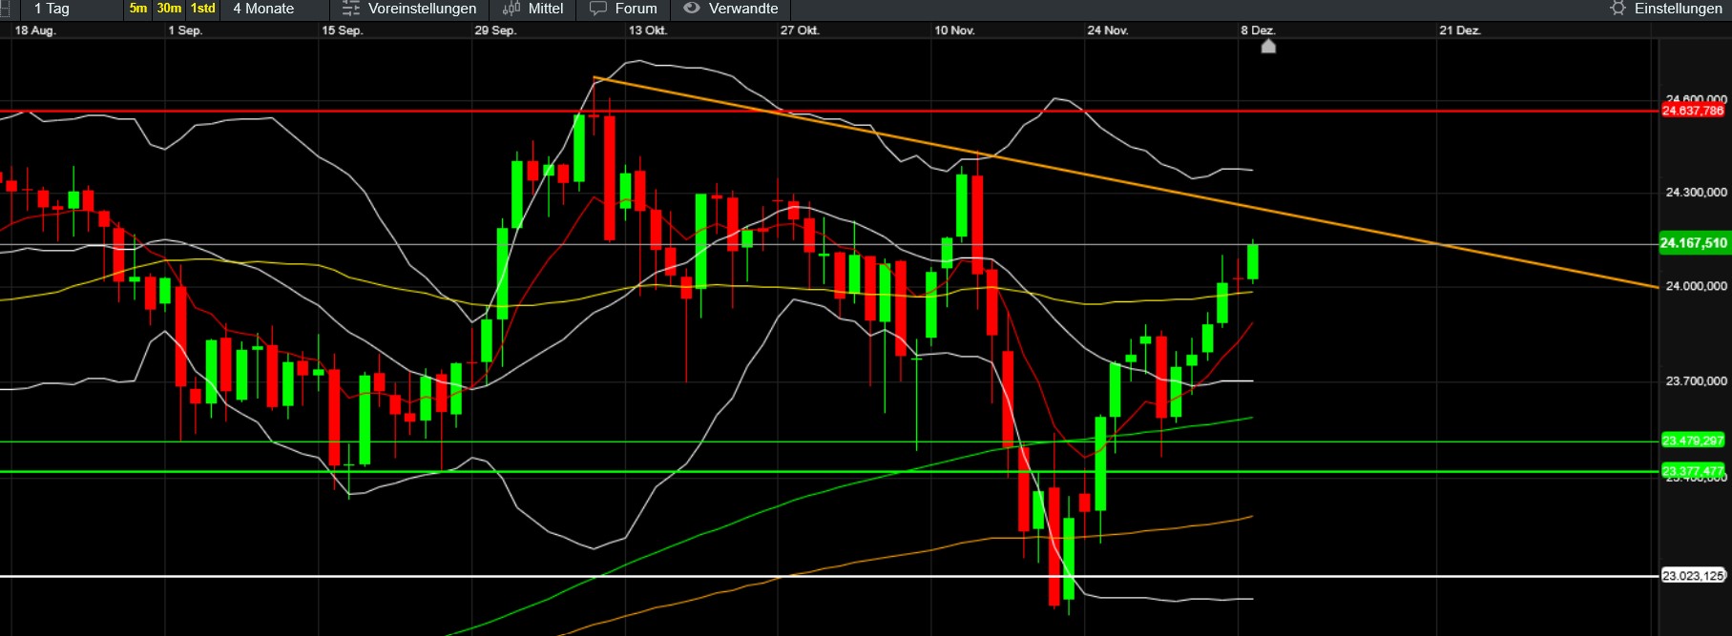Switch to the 5m timeframe
The width and height of the screenshot is (1732, 636).
point(138,9)
